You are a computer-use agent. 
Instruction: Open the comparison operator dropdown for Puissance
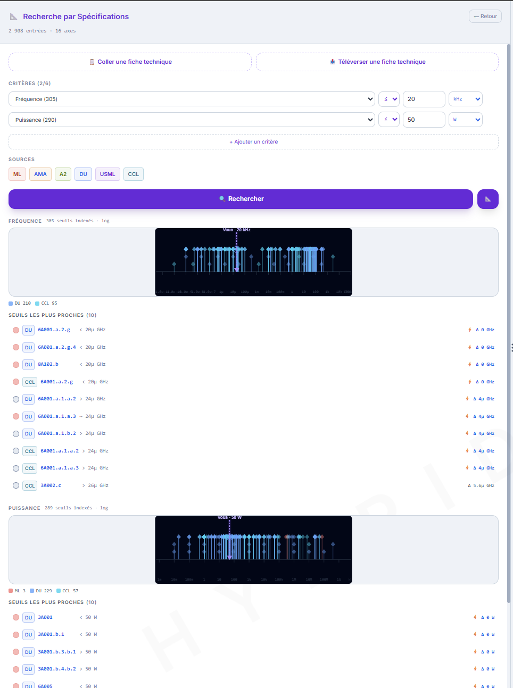coord(389,120)
